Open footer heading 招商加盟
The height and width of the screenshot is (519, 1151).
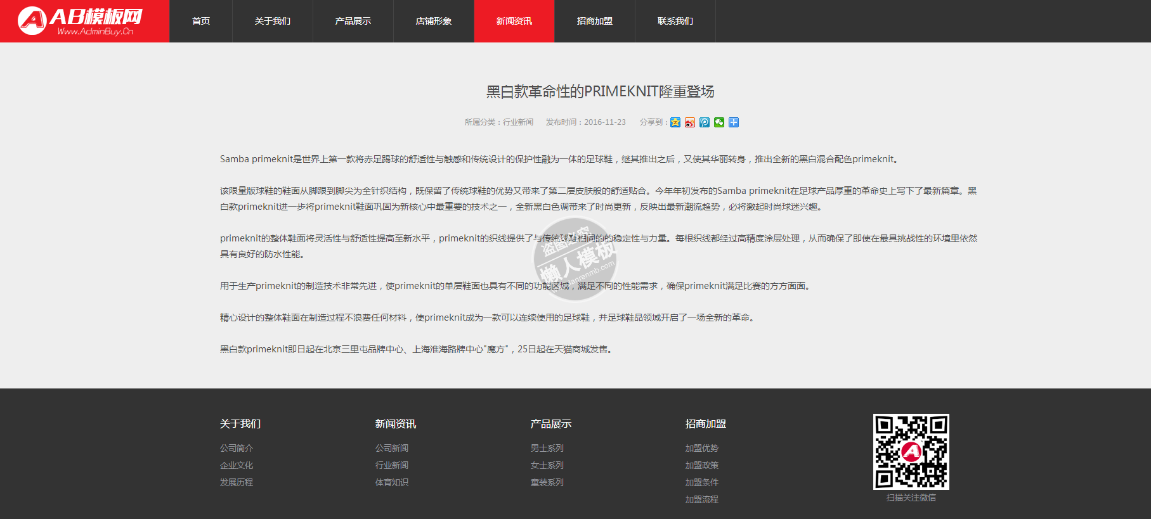click(x=706, y=424)
